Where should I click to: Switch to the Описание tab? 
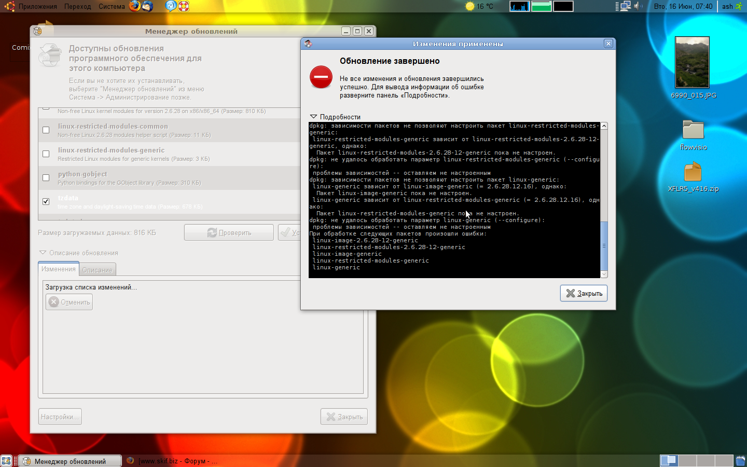[97, 270]
